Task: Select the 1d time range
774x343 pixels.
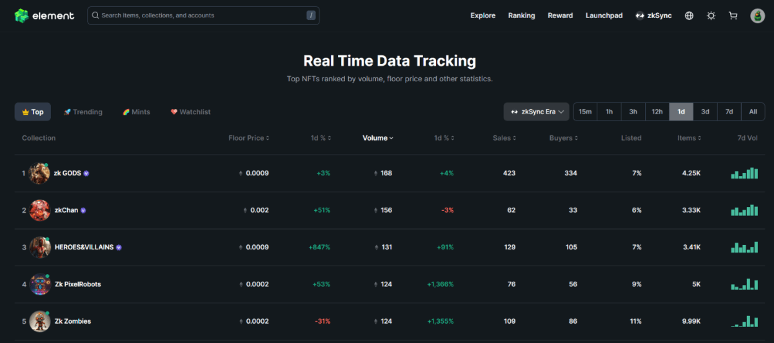Action: (x=681, y=112)
